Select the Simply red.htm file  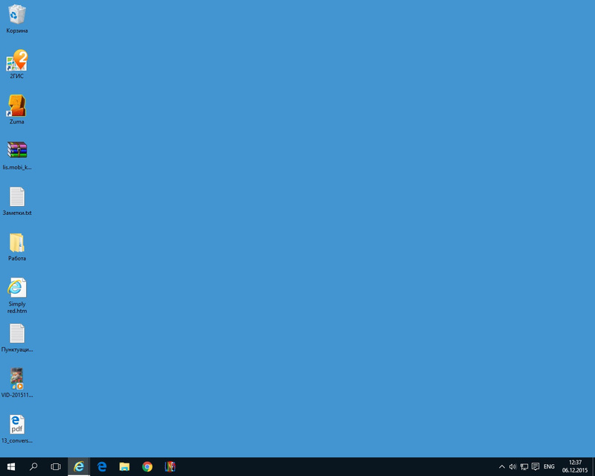[x=17, y=296]
